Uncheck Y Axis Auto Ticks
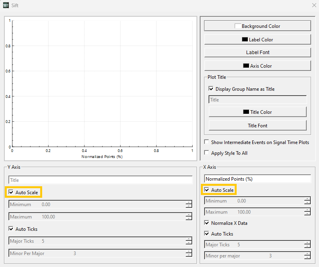The image size is (319, 267). click(11, 229)
